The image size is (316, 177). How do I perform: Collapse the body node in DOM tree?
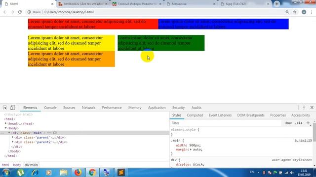coord(5,128)
